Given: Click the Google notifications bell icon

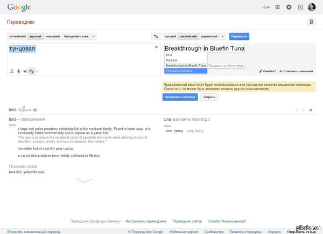Looking at the screenshot, I should point(289,8).
